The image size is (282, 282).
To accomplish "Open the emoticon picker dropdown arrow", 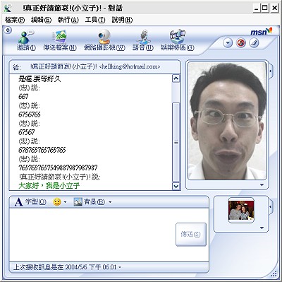I will tap(65, 202).
